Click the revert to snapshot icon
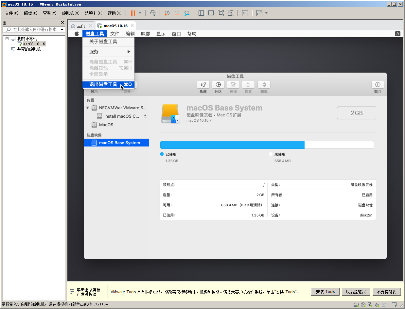Viewport: 405px width, 309px height. click(x=177, y=13)
